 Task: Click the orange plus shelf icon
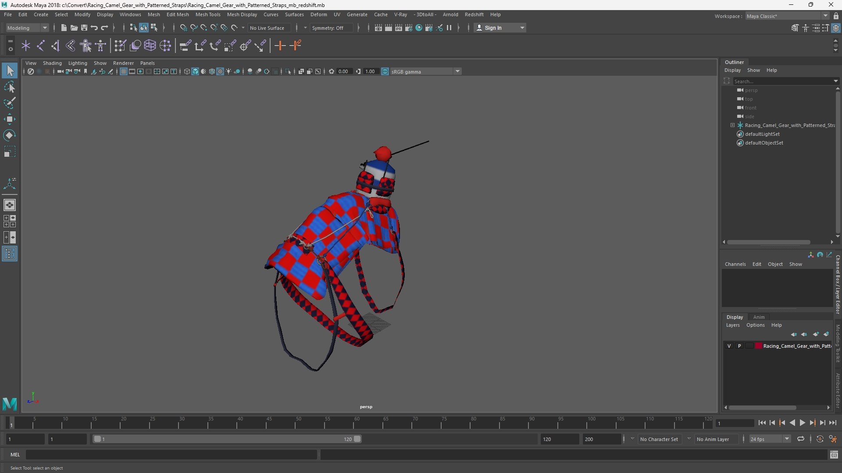click(x=280, y=46)
